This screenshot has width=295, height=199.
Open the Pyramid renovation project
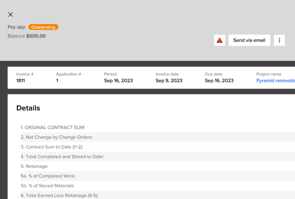(x=275, y=81)
